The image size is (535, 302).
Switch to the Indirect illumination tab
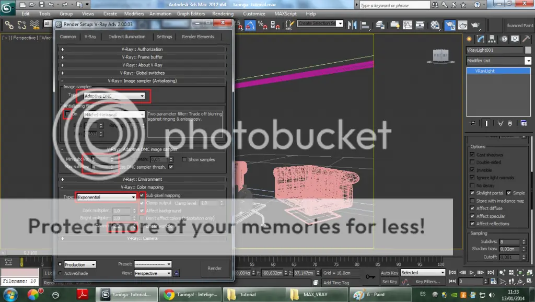point(126,37)
